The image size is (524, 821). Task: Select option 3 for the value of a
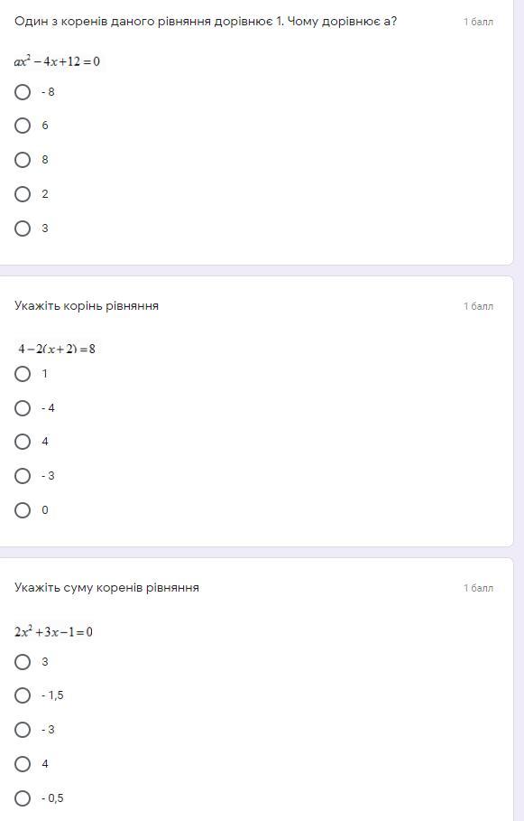coord(23,229)
